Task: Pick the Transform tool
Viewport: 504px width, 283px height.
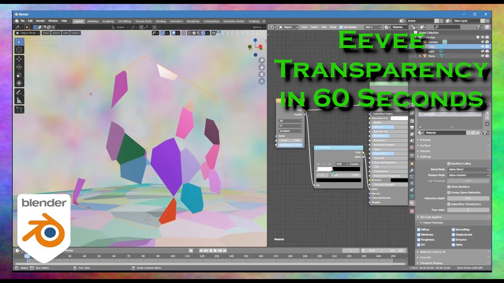Action: point(19,83)
